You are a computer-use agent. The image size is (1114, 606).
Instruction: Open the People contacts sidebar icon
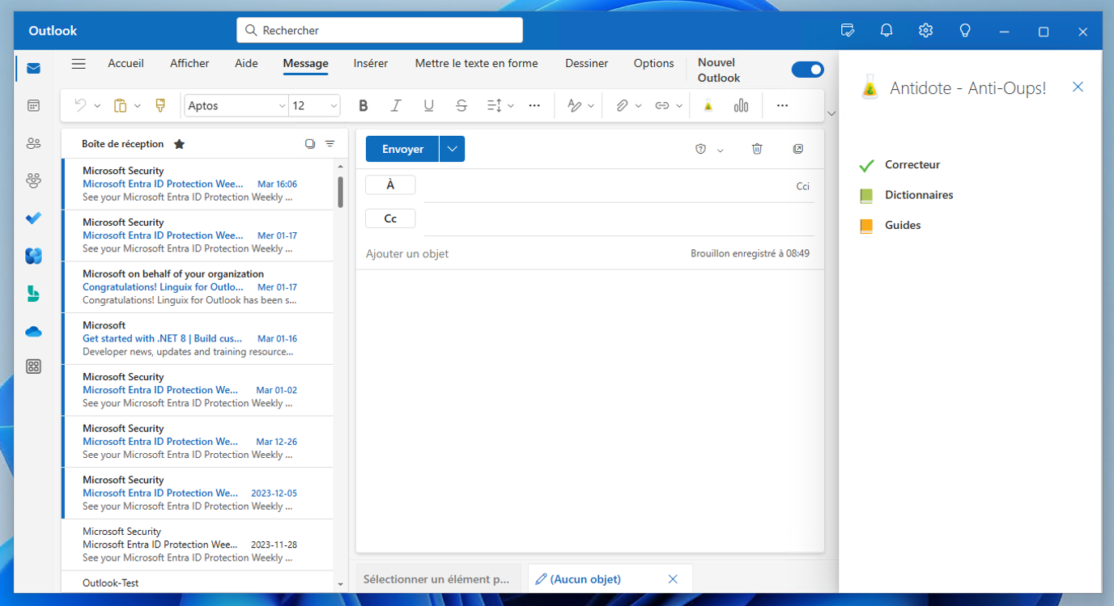coord(33,143)
